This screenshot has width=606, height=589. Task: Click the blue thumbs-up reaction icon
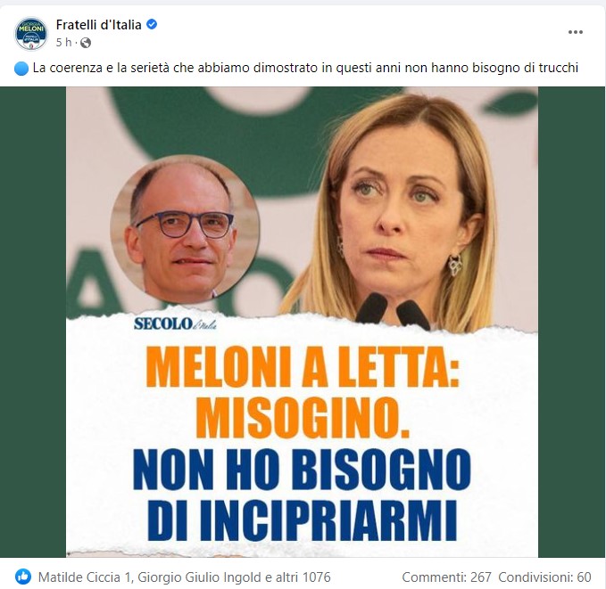[23, 577]
